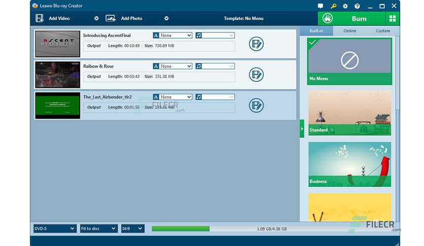Image resolution: width=424 pixels, height=246 pixels.
Task: Switch to the Custom templates tab
Action: (383, 31)
